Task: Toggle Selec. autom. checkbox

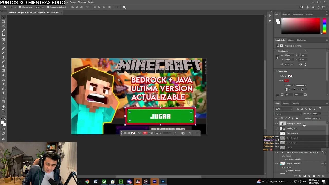Action: [20, 7]
